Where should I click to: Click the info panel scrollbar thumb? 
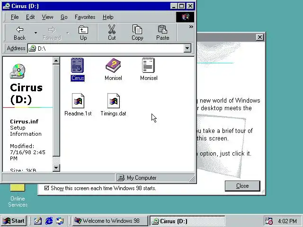56,110
